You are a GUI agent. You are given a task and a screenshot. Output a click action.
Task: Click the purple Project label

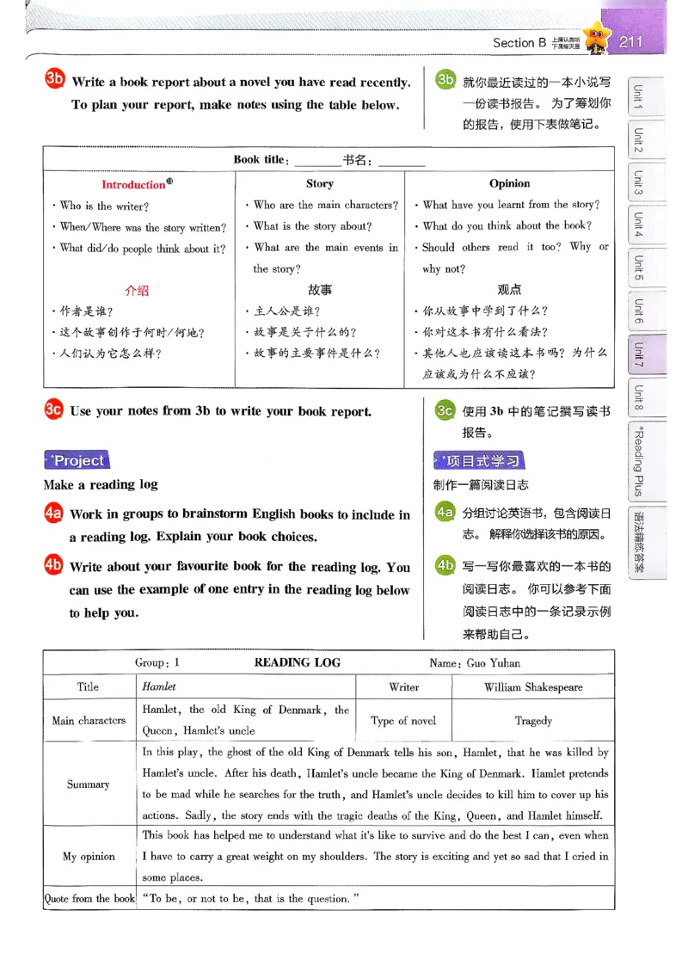coord(76,460)
